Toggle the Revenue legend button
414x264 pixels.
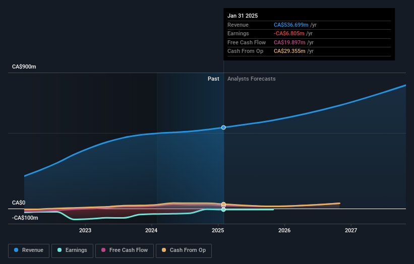[29, 250]
